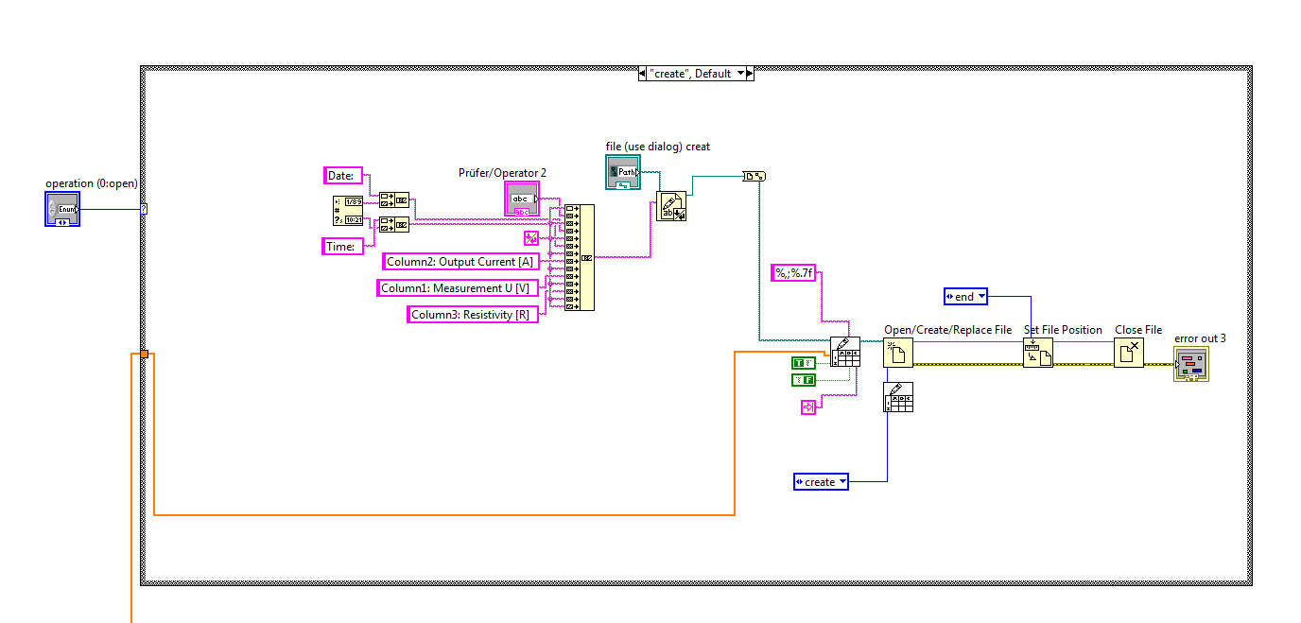Click the case selector question-mark terminal
1301x623 pixels.
(144, 209)
